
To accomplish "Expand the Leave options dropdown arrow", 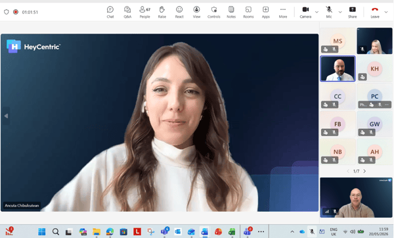I will (386, 12).
